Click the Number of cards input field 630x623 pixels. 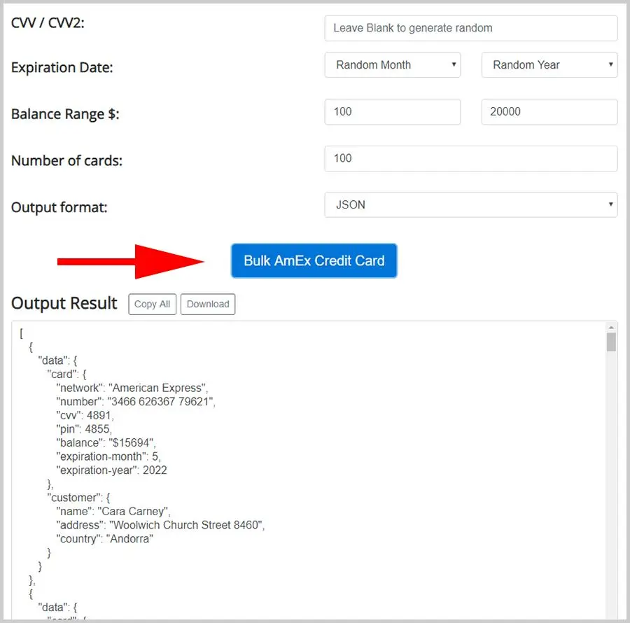[x=470, y=158]
